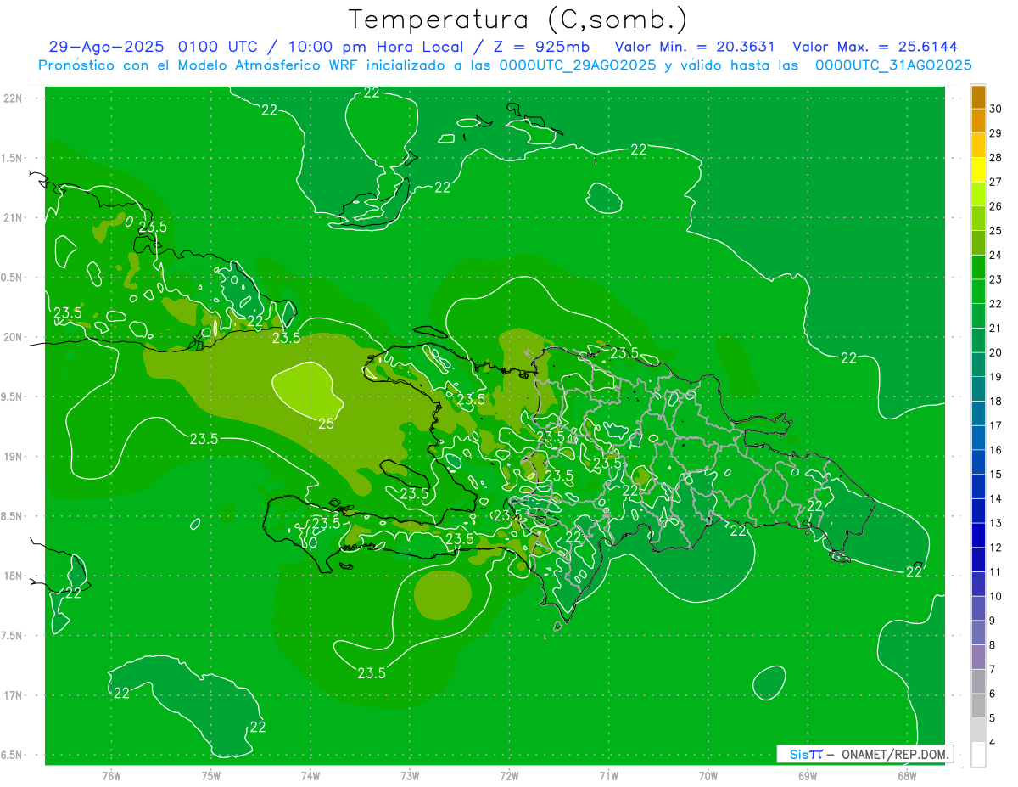Click the "70W" longitude axis label
The image size is (1018, 787).
click(x=708, y=775)
